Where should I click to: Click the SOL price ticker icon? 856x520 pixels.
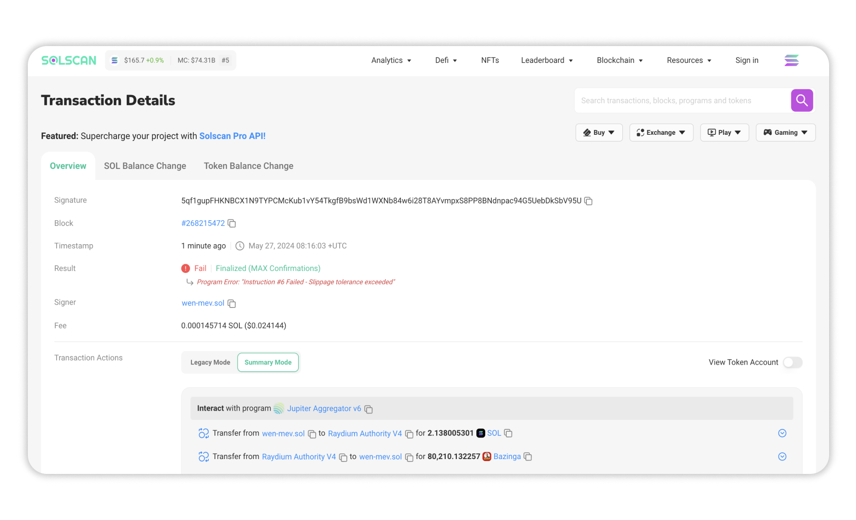[x=115, y=60]
